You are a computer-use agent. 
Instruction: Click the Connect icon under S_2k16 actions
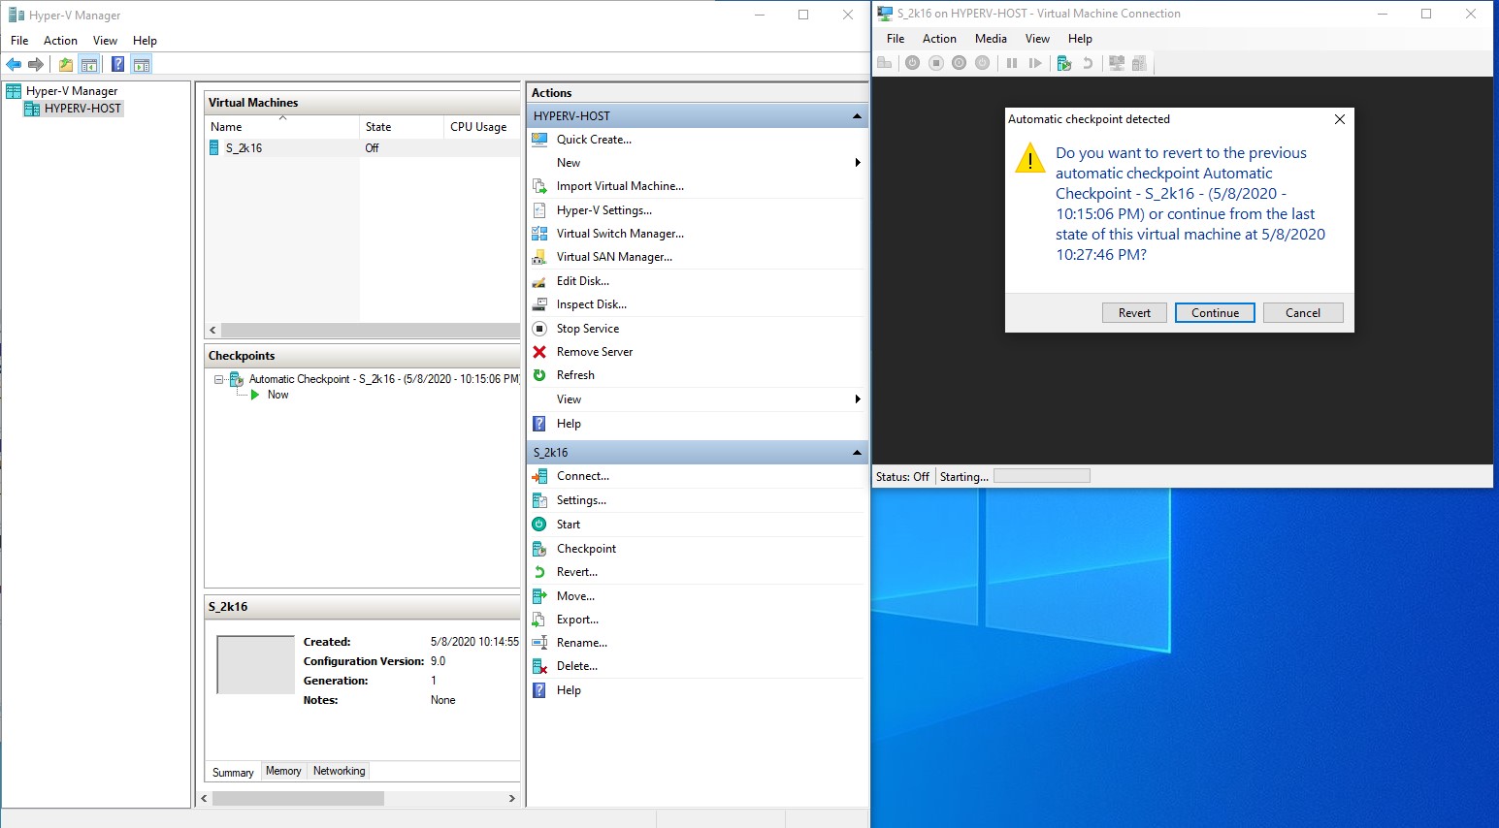[x=539, y=476]
